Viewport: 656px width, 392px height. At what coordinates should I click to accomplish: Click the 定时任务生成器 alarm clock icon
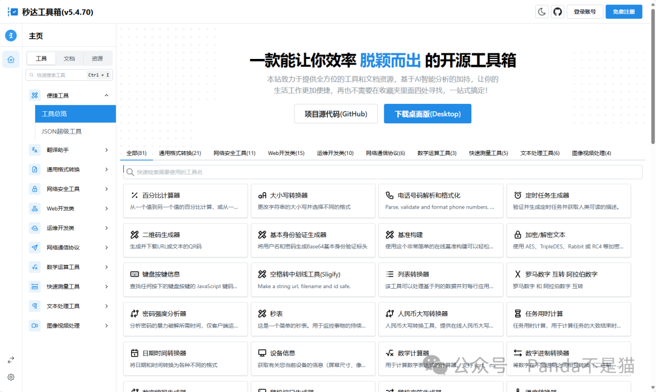[518, 195]
